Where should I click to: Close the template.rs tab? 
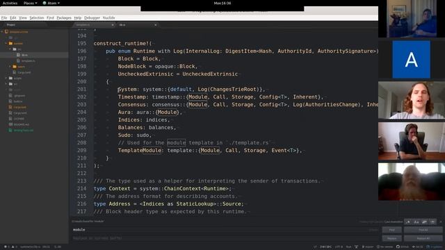113,25
